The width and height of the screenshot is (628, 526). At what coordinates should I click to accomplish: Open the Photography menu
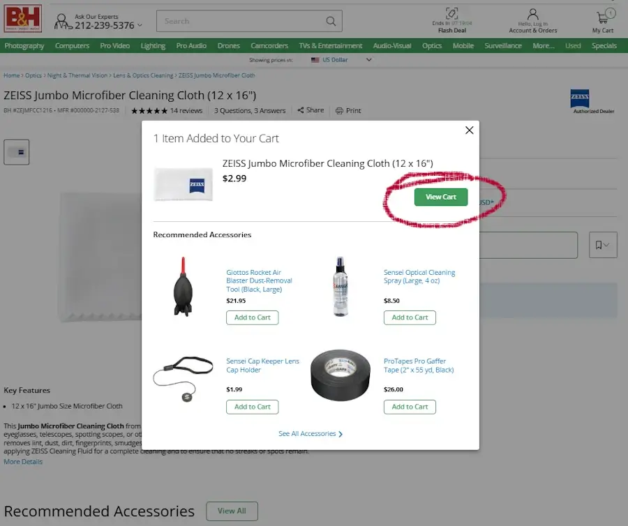point(24,45)
